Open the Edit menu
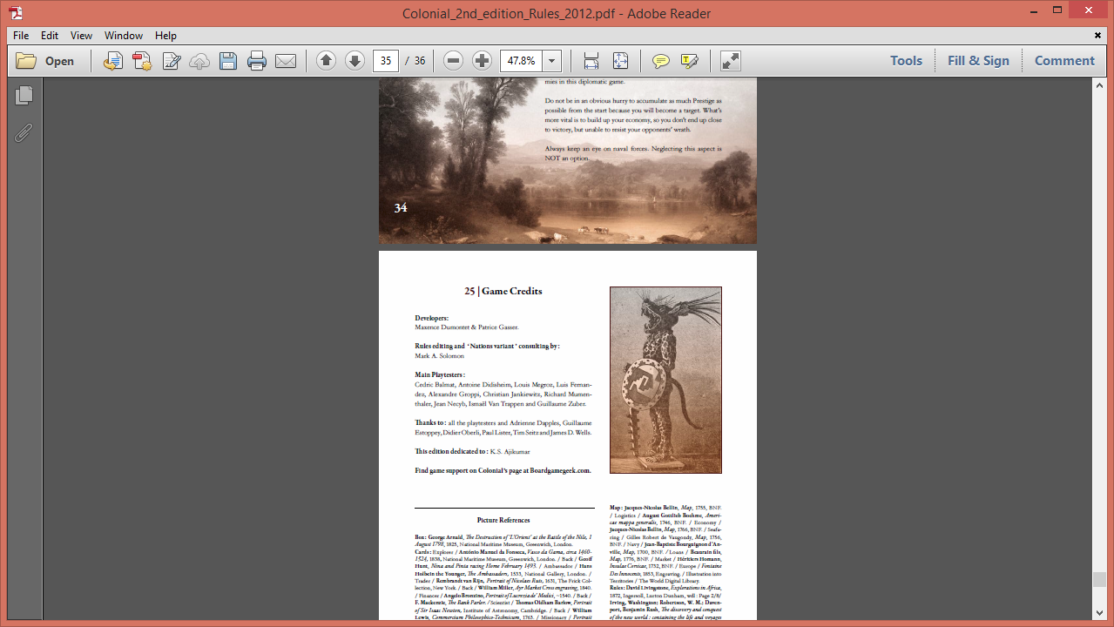 pos(50,36)
